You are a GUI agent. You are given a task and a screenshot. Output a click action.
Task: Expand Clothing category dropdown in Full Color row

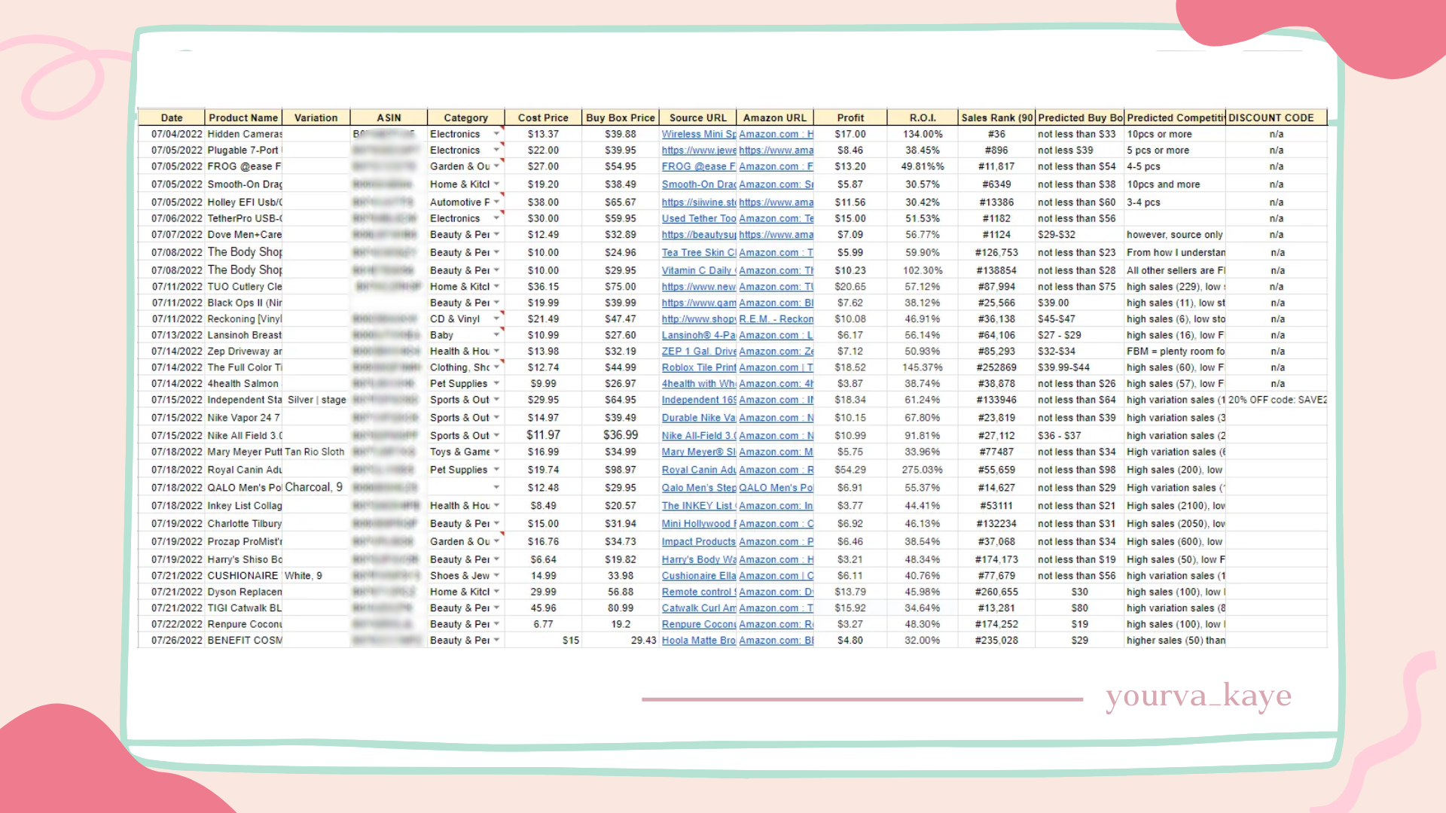coord(496,367)
